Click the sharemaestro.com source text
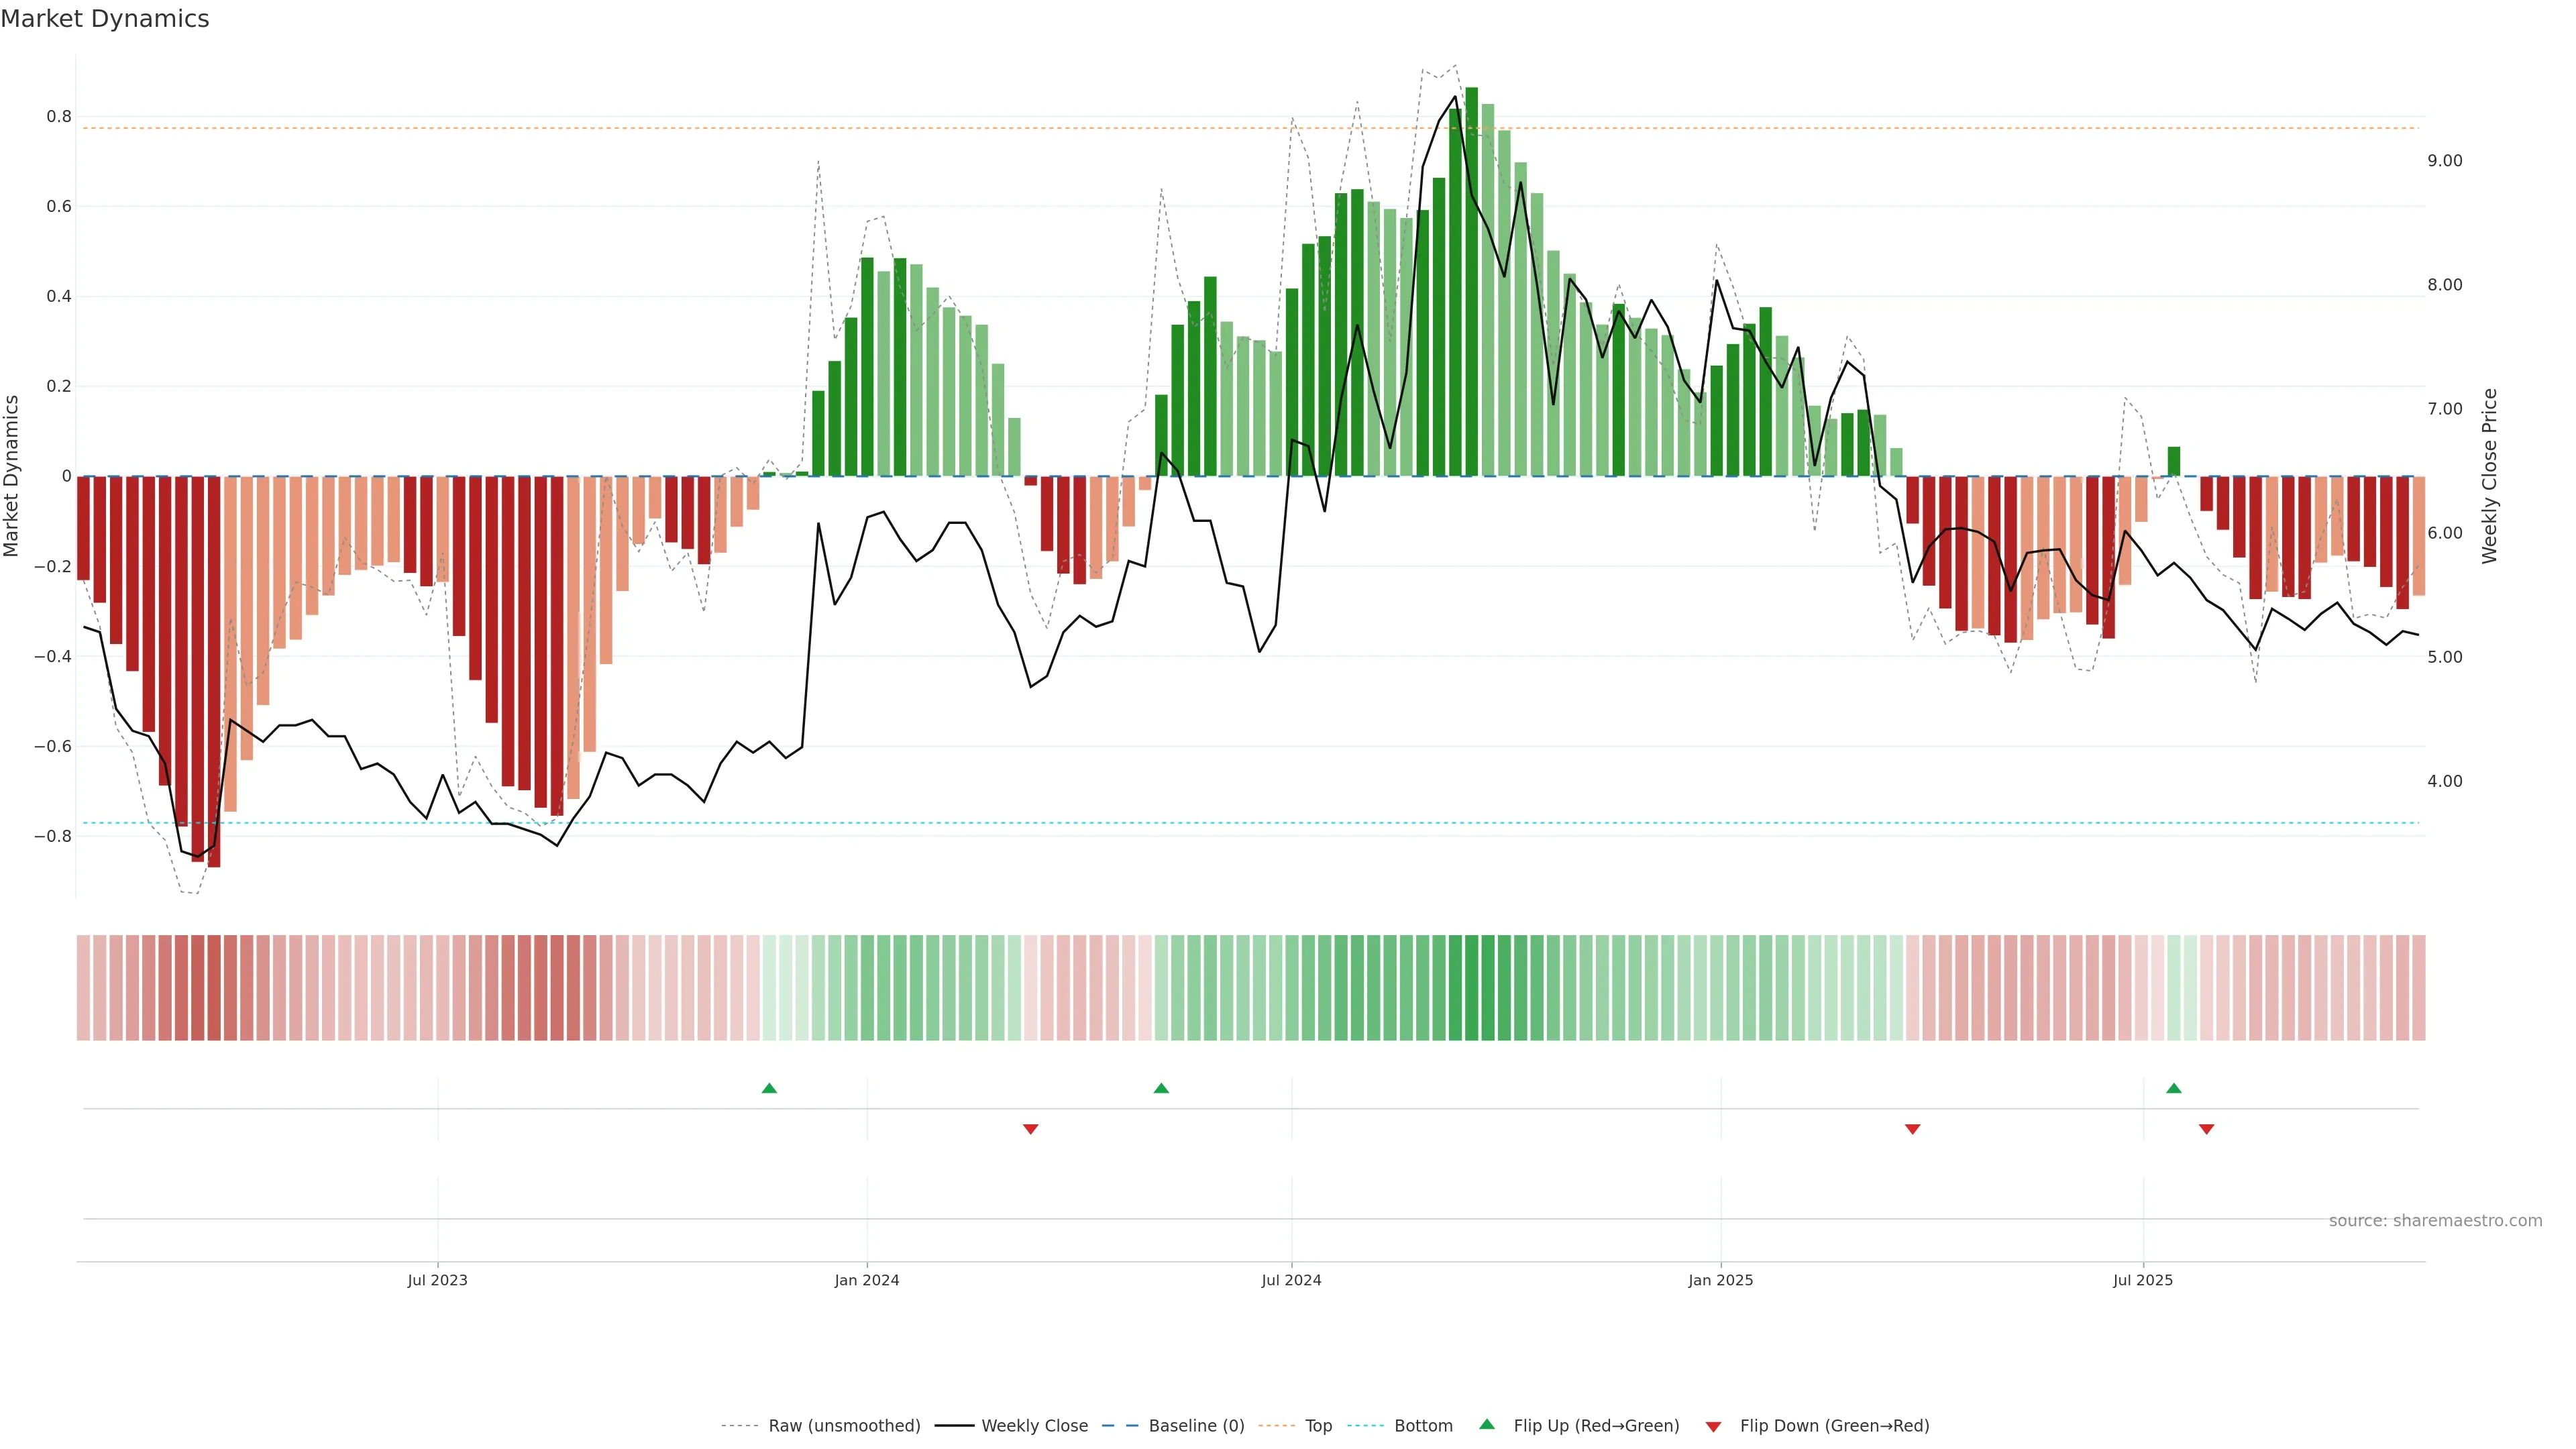Image resolution: width=2576 pixels, height=1449 pixels. pos(2435,1221)
